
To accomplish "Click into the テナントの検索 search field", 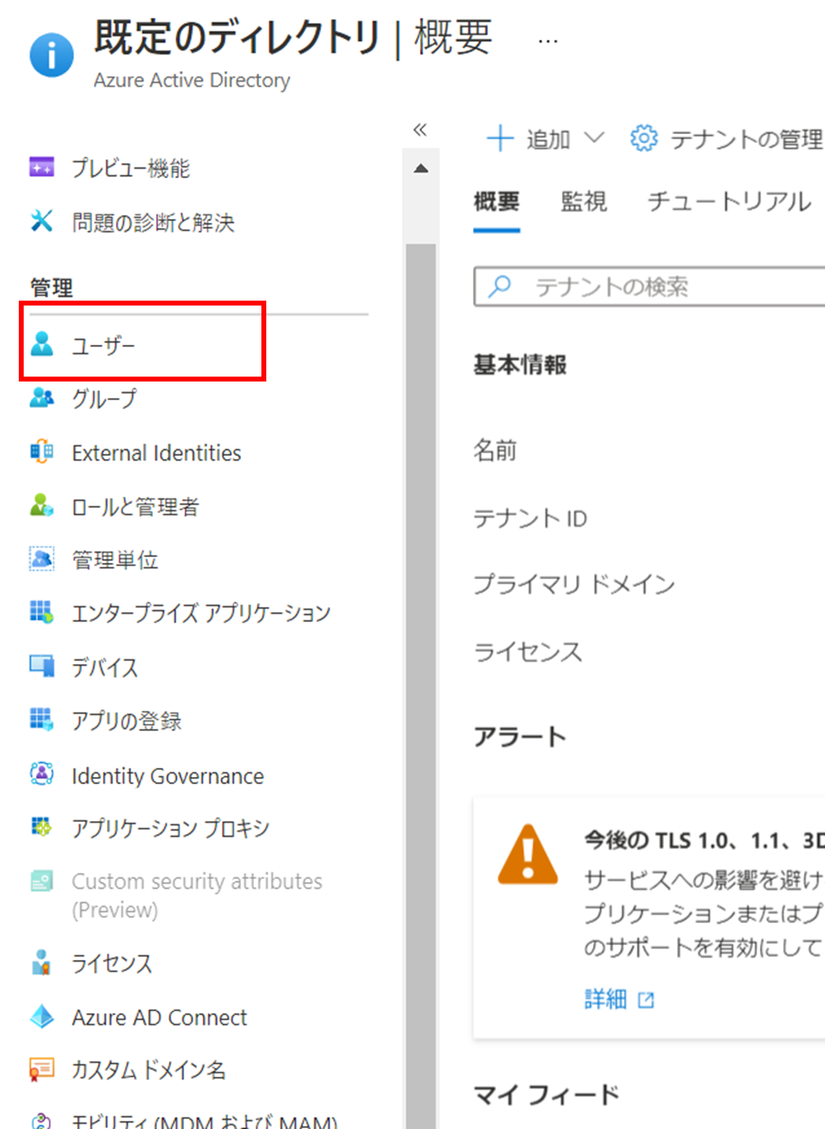I will point(649,286).
